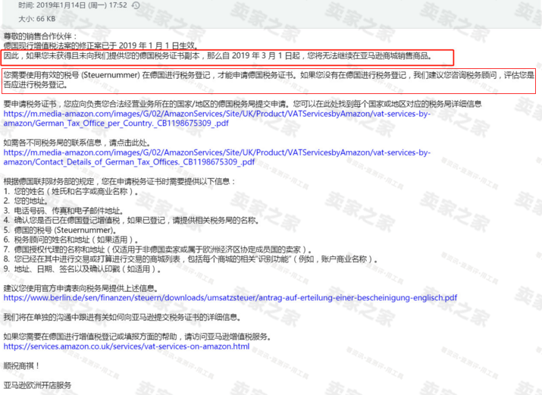Open the German_Tax_Office_per_Country PDF link
The height and width of the screenshot is (395, 542).
click(x=217, y=118)
